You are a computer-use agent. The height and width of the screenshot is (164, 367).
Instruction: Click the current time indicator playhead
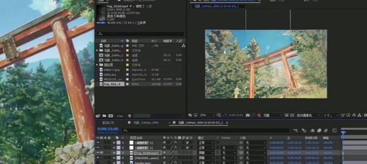(343, 133)
